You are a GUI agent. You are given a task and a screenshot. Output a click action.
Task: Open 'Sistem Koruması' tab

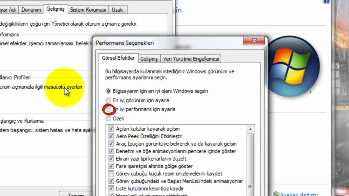88,10
